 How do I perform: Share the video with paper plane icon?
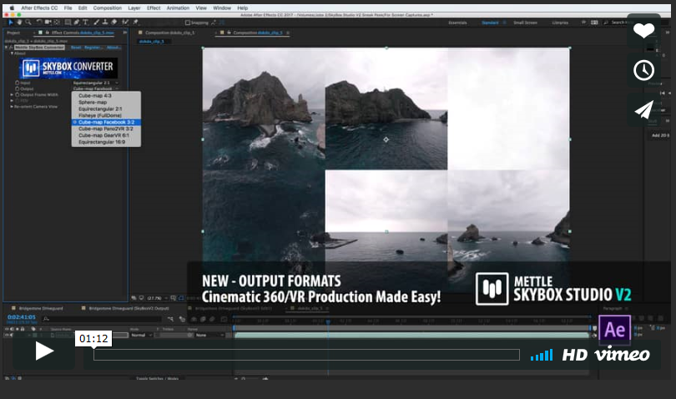click(x=643, y=109)
